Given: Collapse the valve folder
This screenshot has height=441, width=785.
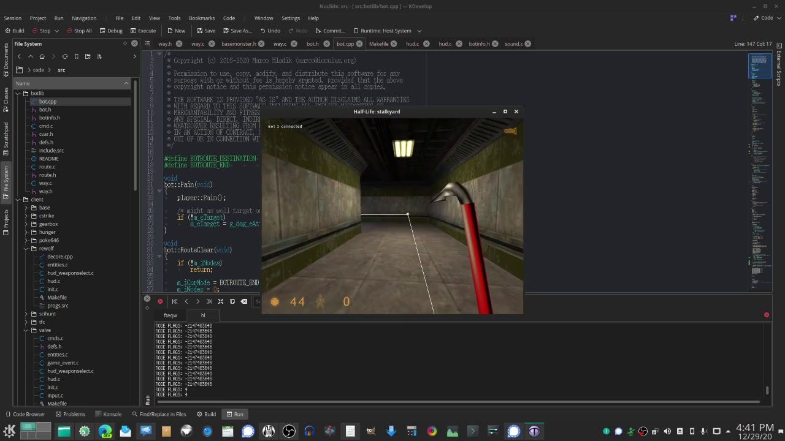Looking at the screenshot, I should pyautogui.click(x=26, y=330).
